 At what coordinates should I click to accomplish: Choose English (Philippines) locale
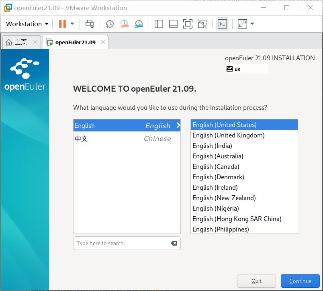244,229
